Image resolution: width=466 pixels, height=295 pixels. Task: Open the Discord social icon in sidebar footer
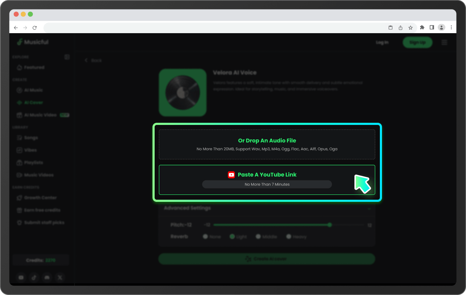[x=47, y=278]
